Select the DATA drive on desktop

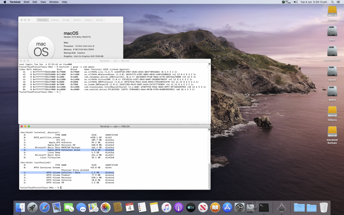click(332, 31)
